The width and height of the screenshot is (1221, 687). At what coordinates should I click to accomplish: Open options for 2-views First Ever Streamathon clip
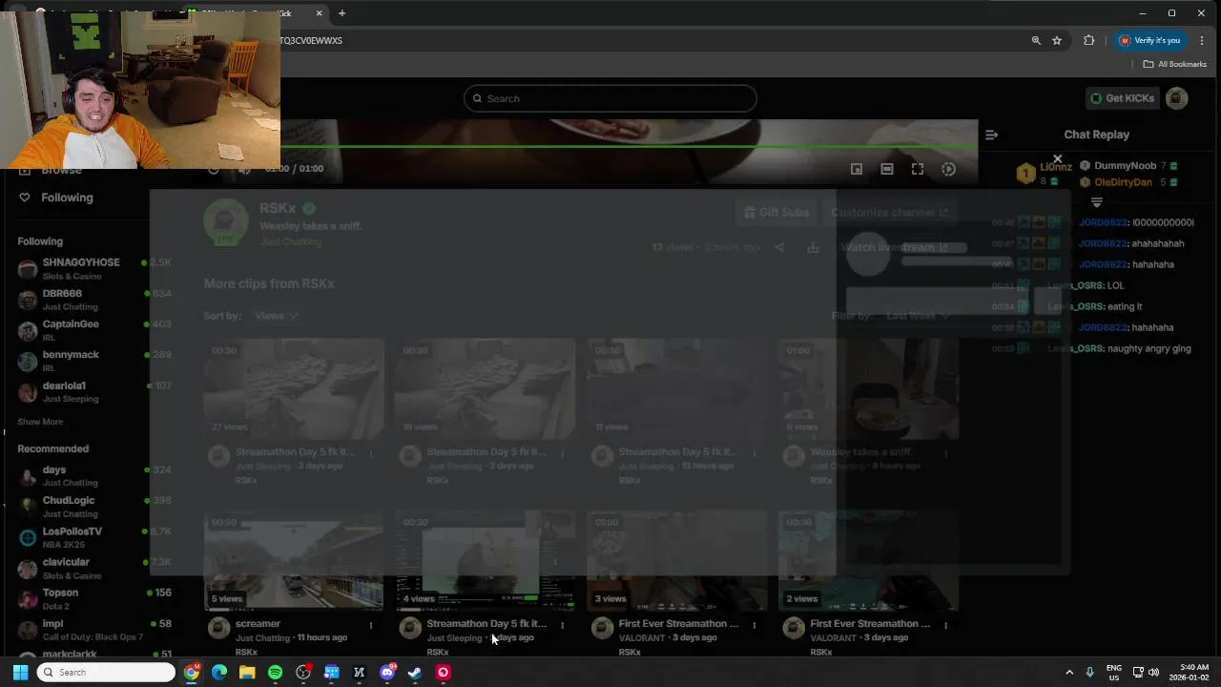945,626
